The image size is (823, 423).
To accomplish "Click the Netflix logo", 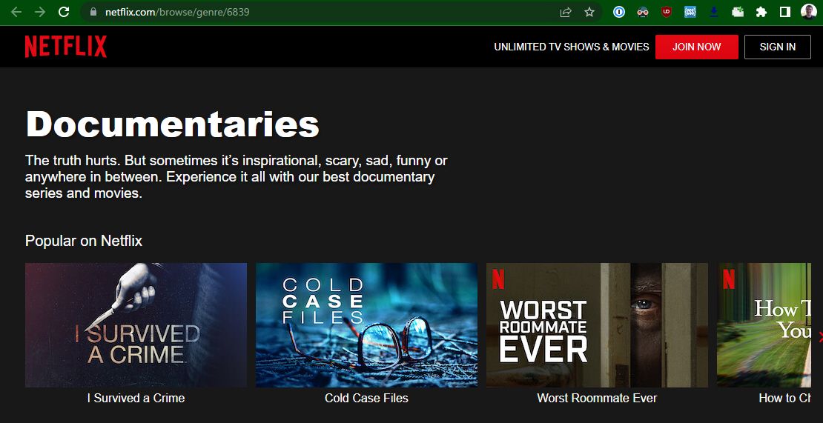I will tap(65, 47).
